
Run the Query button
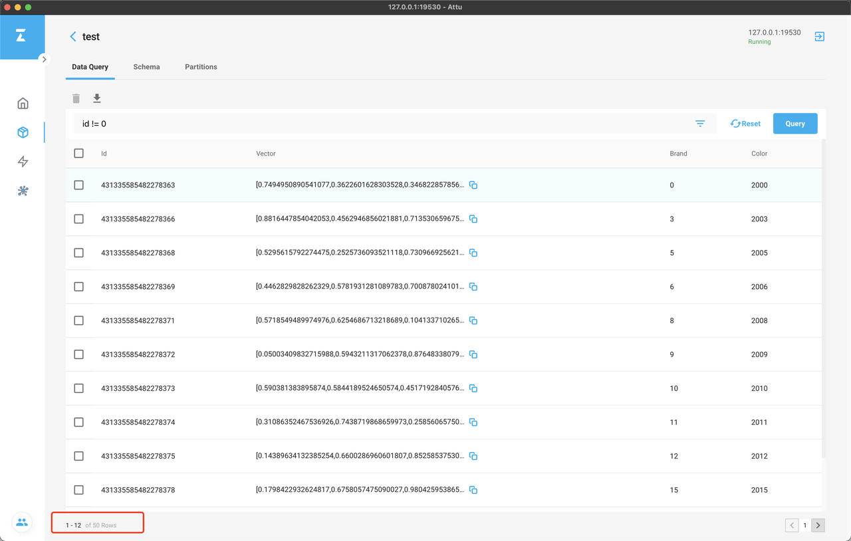point(795,124)
